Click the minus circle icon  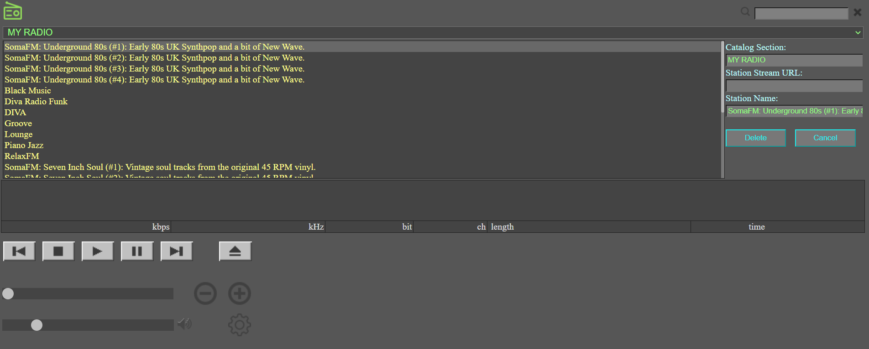205,293
